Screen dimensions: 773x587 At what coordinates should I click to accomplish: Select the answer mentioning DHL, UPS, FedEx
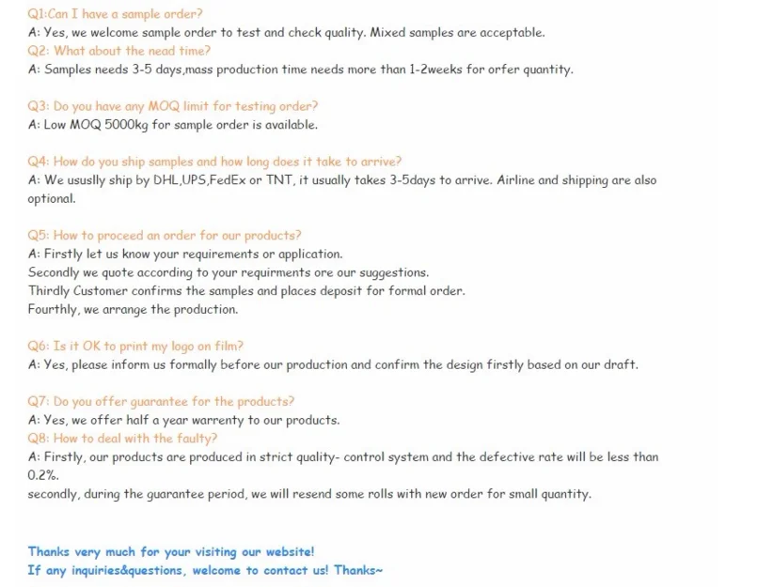coord(342,180)
